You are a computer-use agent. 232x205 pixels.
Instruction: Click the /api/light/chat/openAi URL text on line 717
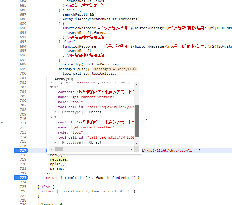pyautogui.click(x=169, y=151)
